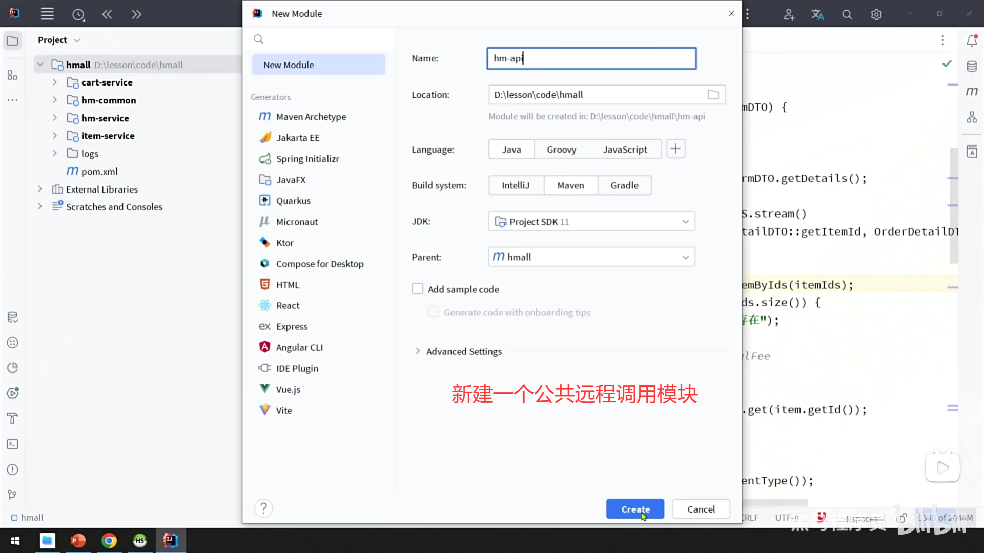The image size is (984, 553).
Task: Open the Code With Me collaboration icon
Action: tap(789, 14)
